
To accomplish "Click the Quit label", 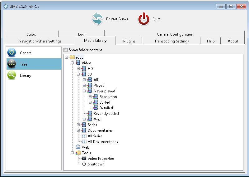I will (156, 19).
